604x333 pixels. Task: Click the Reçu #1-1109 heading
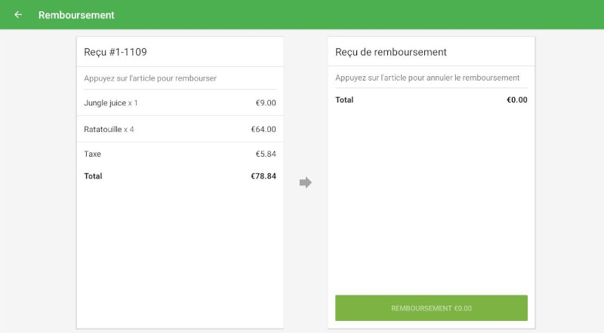(116, 52)
